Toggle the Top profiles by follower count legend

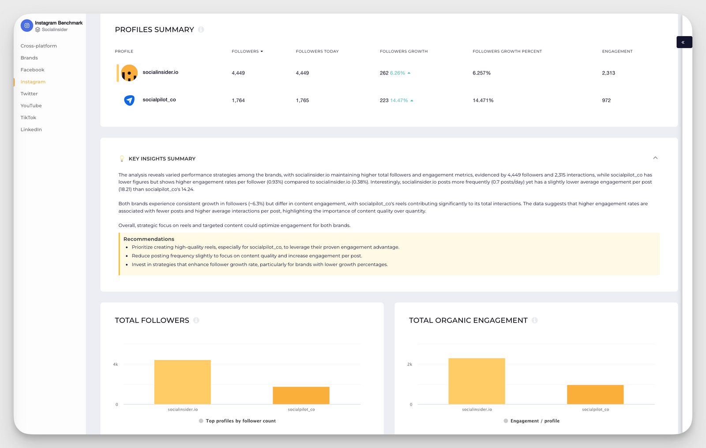tap(237, 421)
